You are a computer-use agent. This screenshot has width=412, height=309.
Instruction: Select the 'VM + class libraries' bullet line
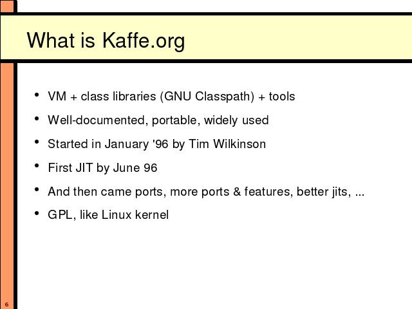(x=171, y=97)
